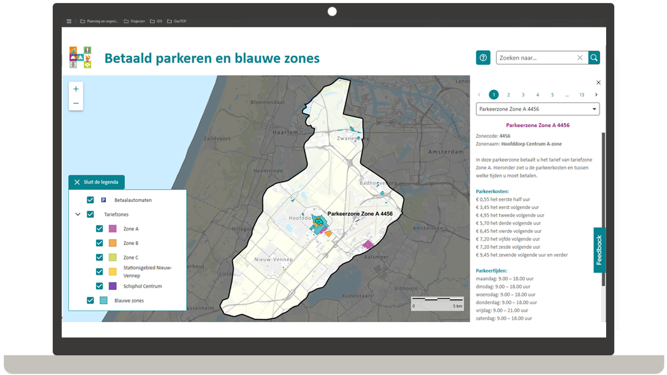Viewport: 667px width, 375px height.
Task: Toggle Blauwe zones checkbox
Action: point(90,300)
